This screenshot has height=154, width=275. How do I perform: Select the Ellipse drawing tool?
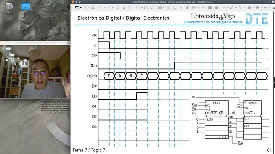217,8
